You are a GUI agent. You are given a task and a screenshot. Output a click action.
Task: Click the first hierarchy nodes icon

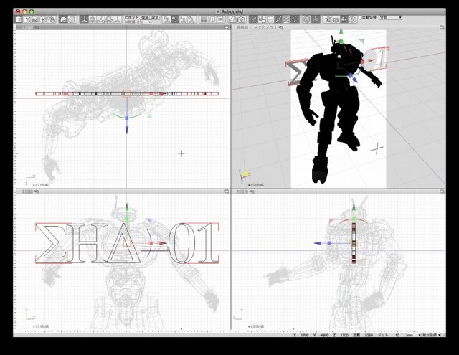(x=167, y=19)
